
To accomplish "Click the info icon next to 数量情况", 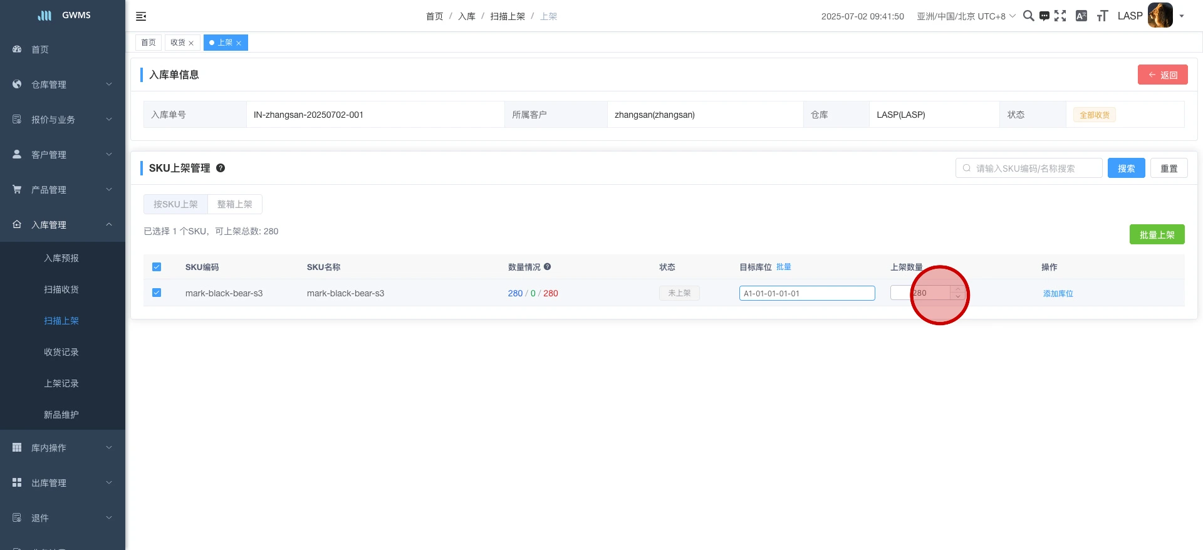I will [547, 267].
